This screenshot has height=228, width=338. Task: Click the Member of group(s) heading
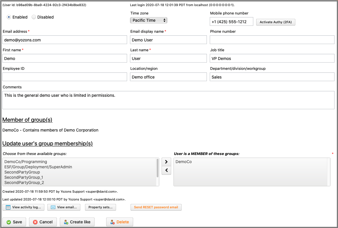pyautogui.click(x=27, y=120)
